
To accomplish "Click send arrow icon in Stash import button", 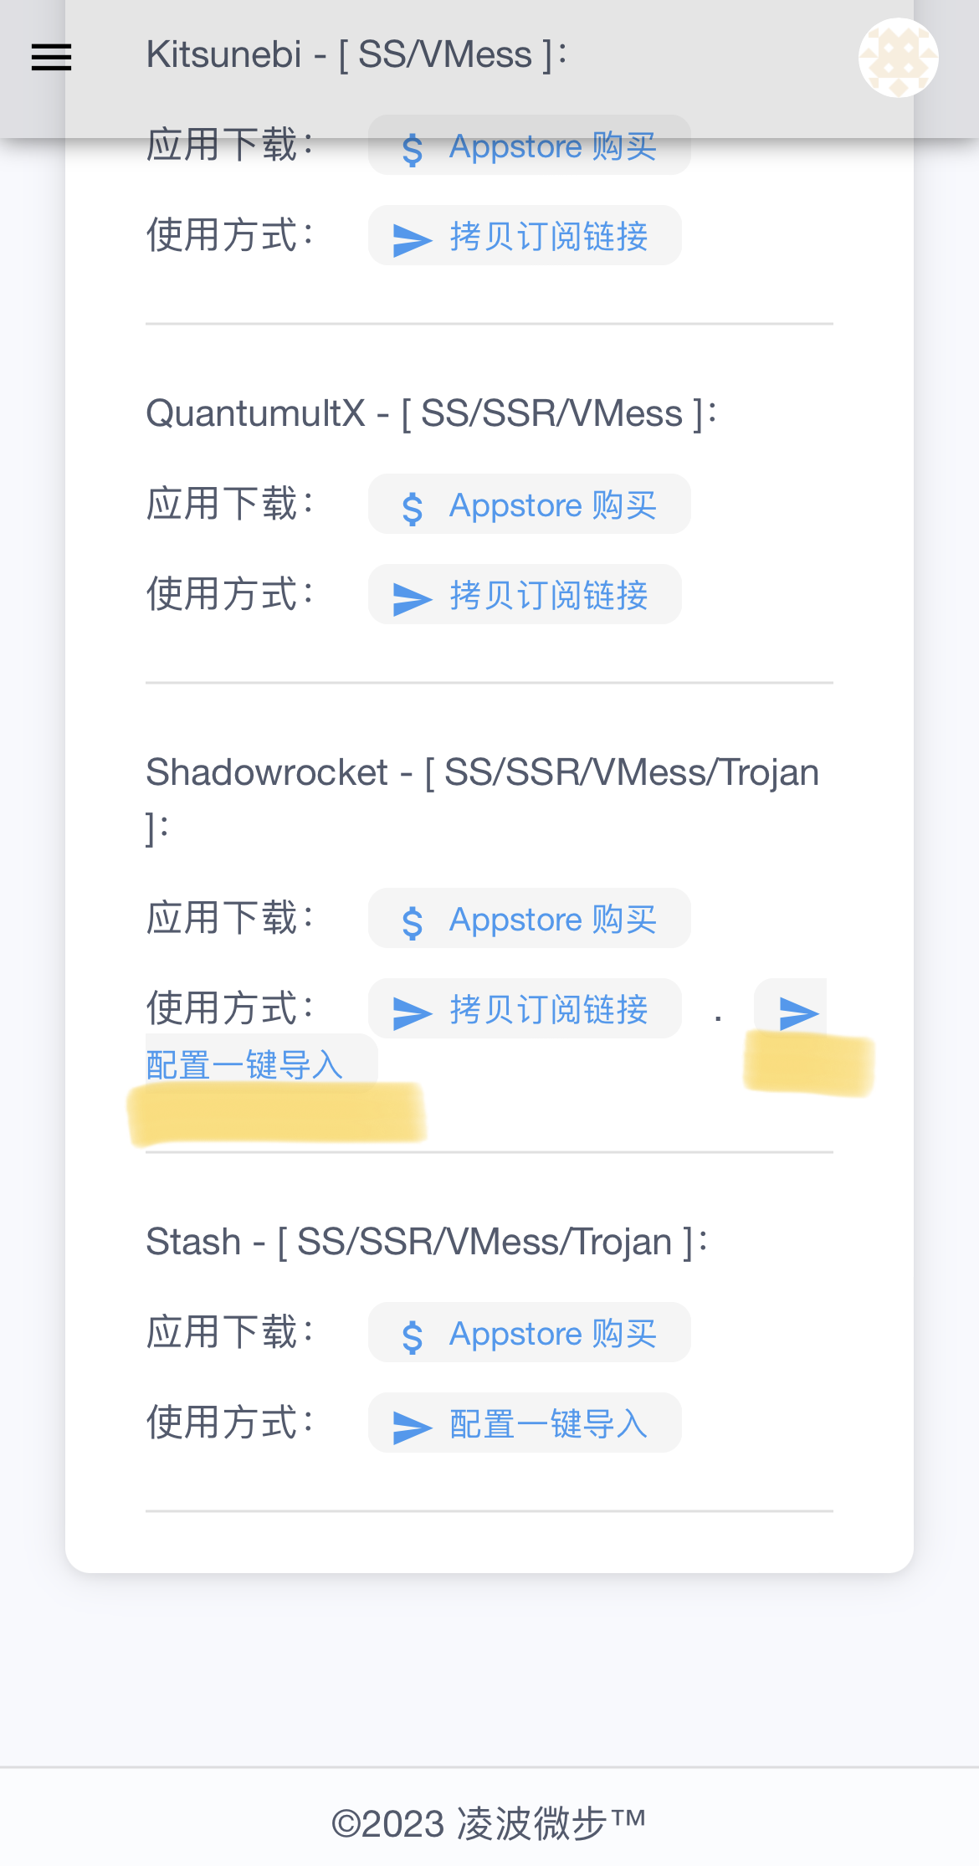I will coord(412,1426).
